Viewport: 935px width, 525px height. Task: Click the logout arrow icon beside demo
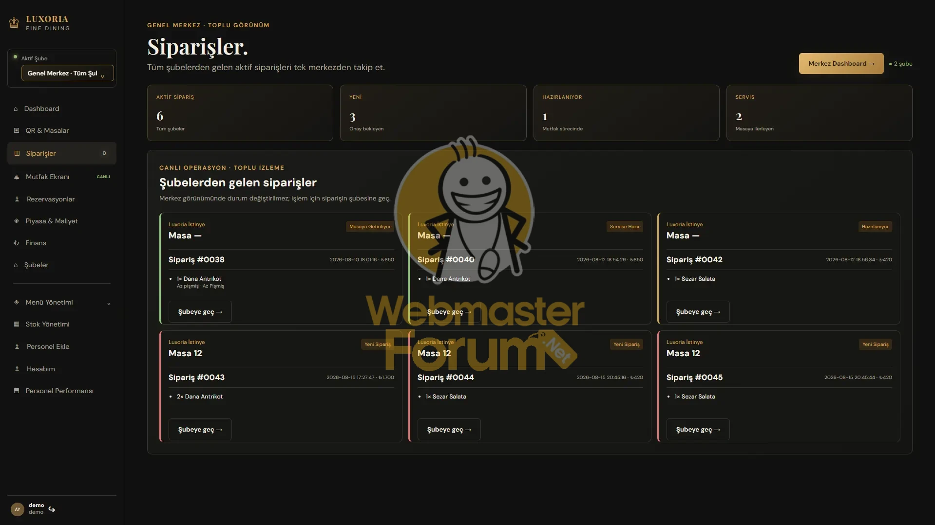(x=52, y=509)
